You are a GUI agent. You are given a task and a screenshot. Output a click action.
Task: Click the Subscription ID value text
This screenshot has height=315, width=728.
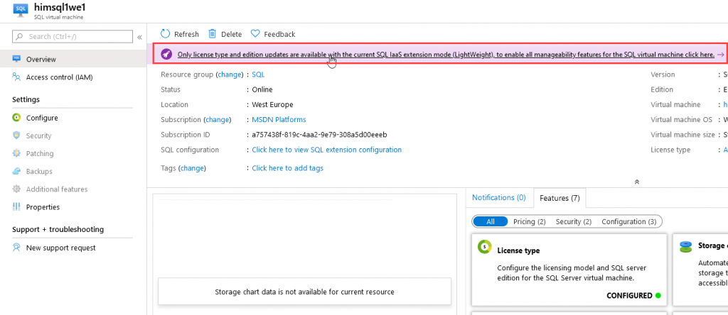(x=319, y=135)
